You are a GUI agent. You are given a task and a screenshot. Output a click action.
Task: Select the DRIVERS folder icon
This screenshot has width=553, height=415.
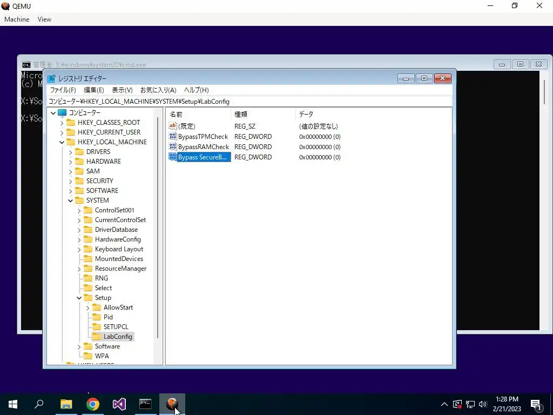pos(80,152)
